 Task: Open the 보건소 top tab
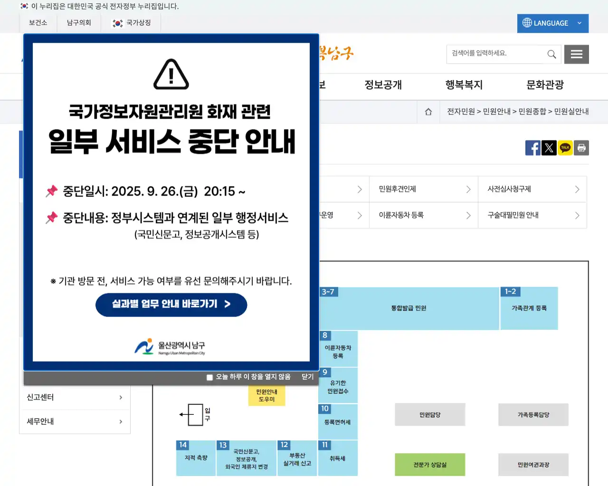pos(38,23)
